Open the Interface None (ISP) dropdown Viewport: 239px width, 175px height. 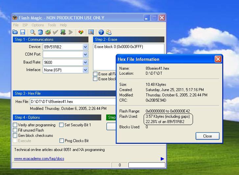click(85, 70)
